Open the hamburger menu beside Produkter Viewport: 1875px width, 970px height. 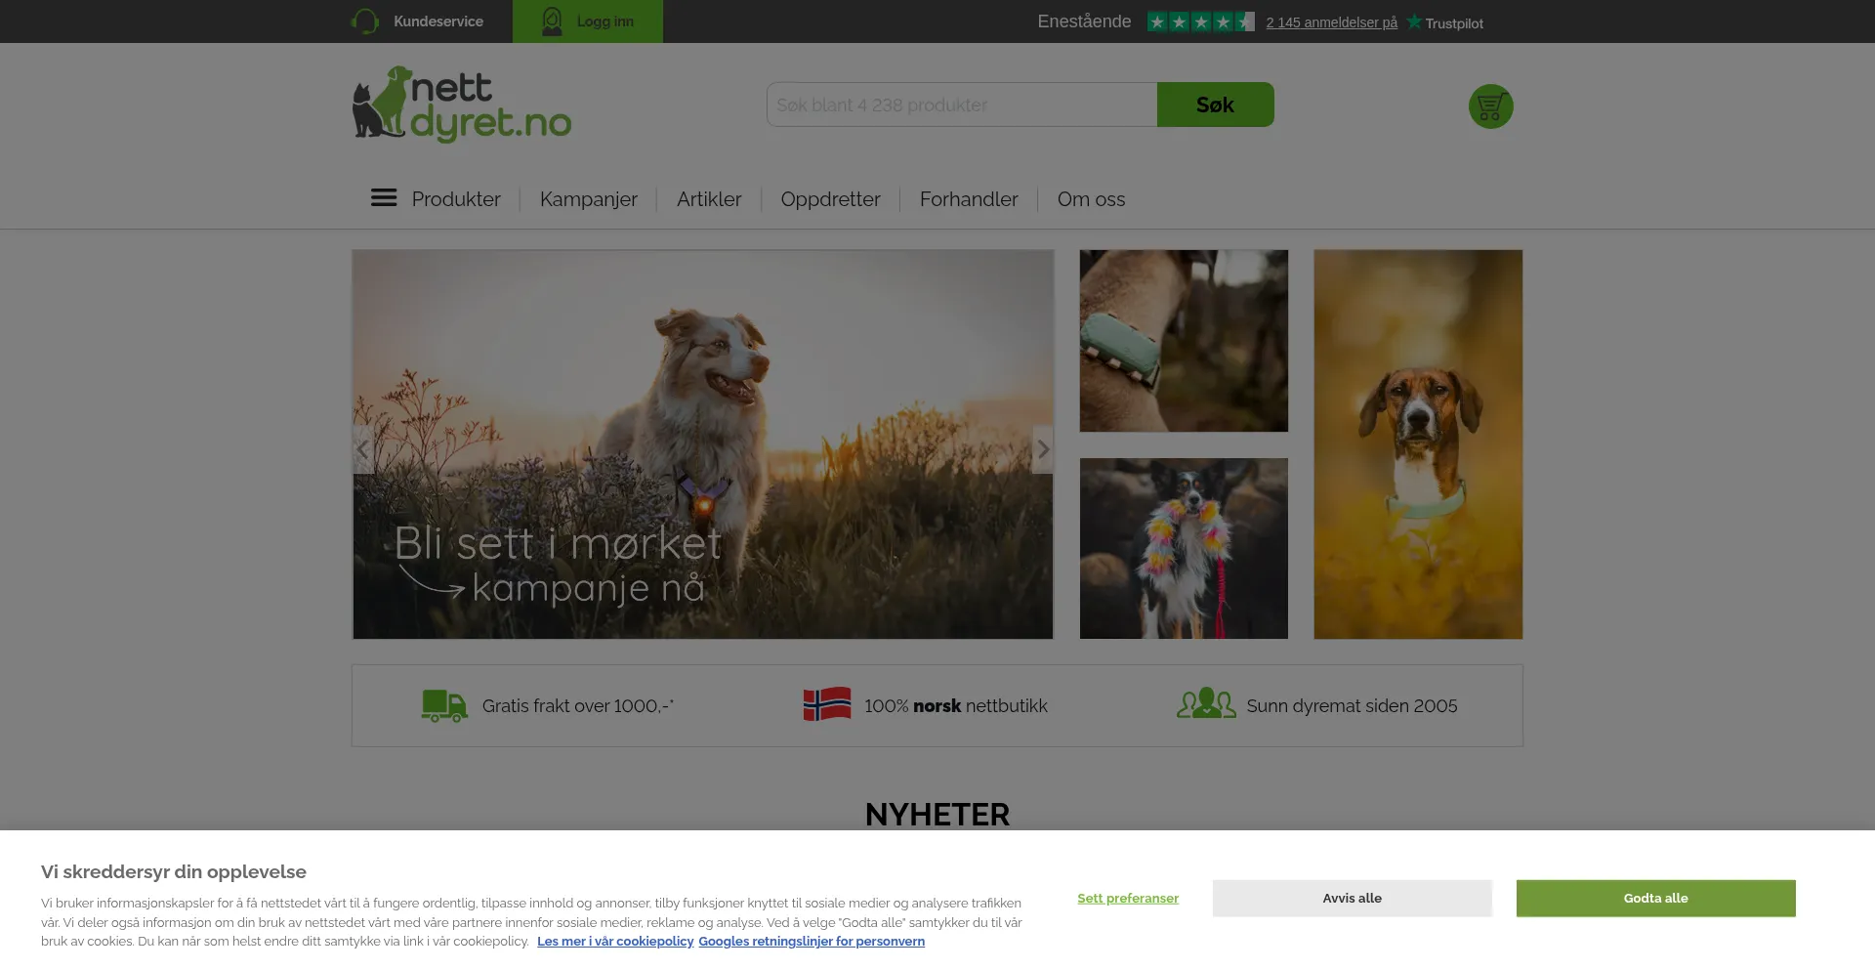[384, 198]
